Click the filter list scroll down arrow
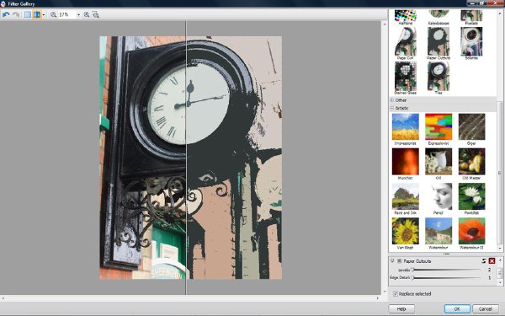This screenshot has width=505, height=316. click(x=500, y=249)
